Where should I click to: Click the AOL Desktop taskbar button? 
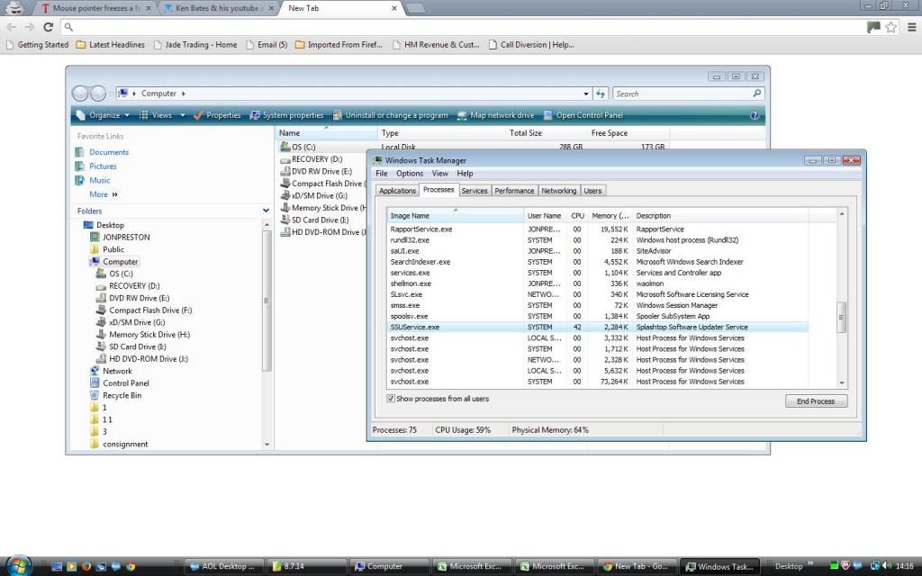click(x=222, y=567)
